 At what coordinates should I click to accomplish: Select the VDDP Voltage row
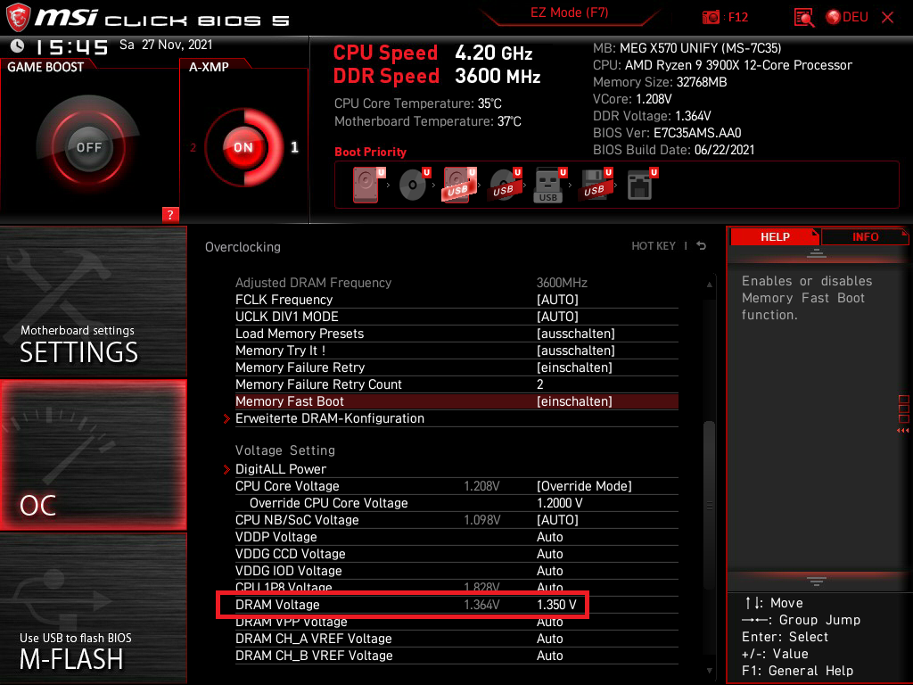click(456, 536)
